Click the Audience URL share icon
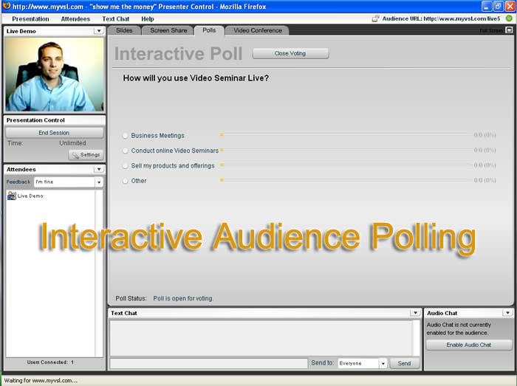This screenshot has width=517, height=386. pos(375,18)
